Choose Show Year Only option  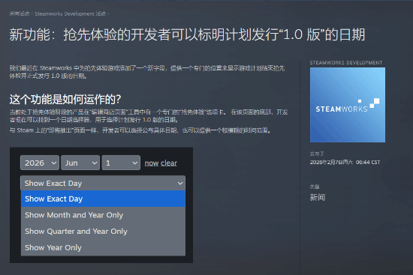pos(103,248)
